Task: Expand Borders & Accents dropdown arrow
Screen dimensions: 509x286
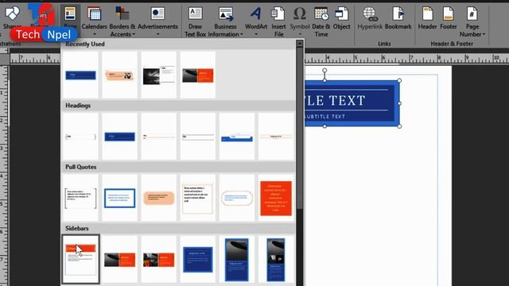Action: [x=134, y=34]
